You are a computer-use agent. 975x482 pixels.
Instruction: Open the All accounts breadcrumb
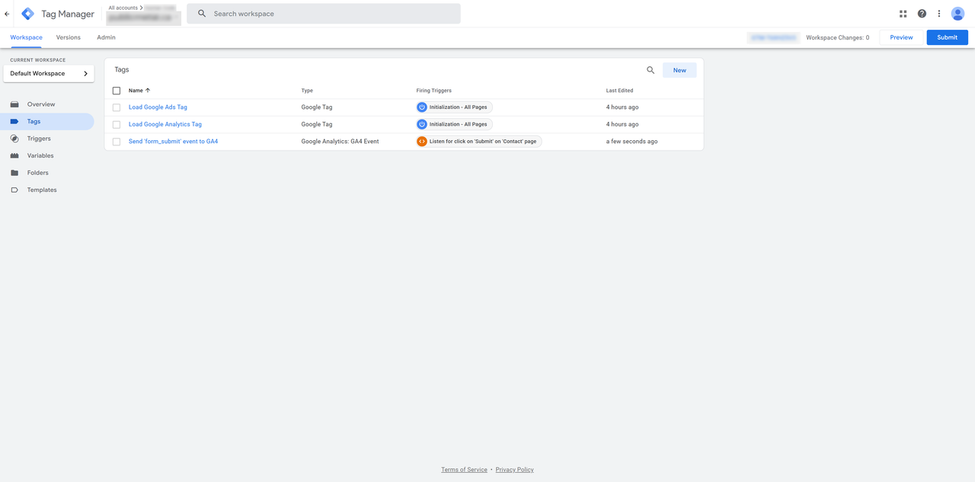click(123, 8)
